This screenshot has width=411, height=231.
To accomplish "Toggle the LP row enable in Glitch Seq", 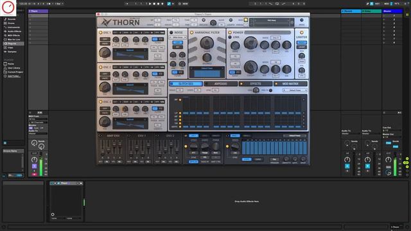I will 180,113.
